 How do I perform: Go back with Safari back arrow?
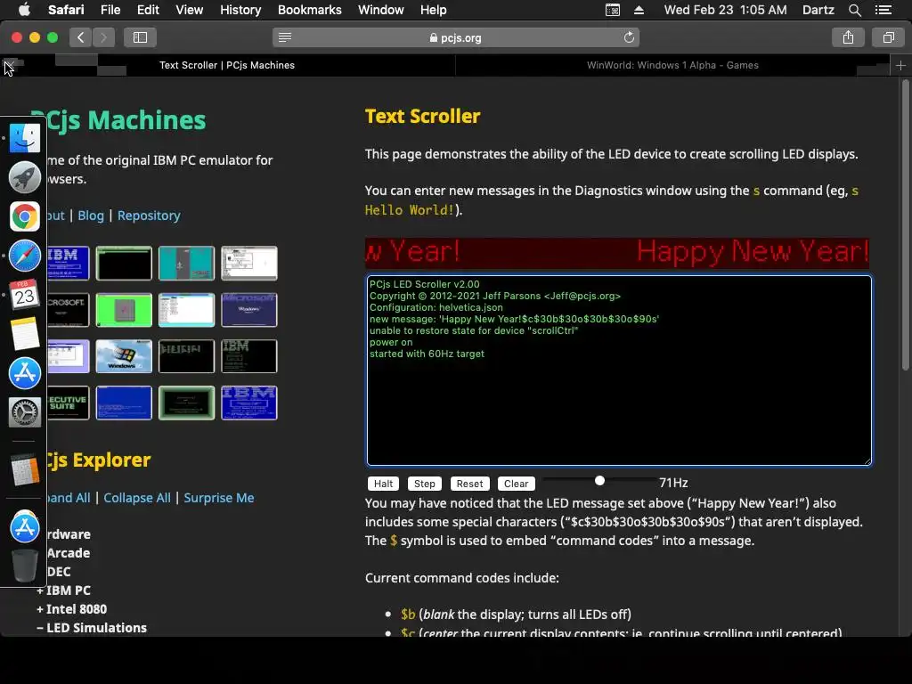point(81,37)
